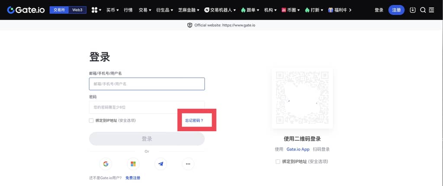
Task: Open the hamburger settings menu icon
Action: (431, 10)
